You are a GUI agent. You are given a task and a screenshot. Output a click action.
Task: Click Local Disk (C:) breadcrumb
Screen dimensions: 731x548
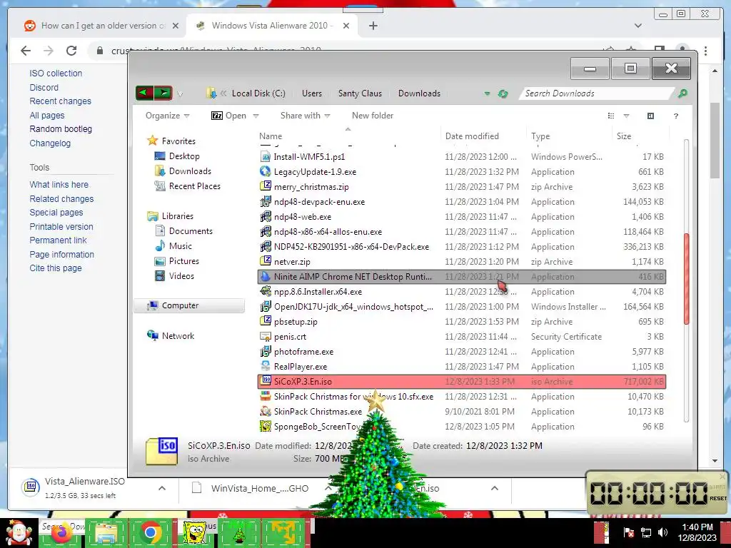click(258, 93)
